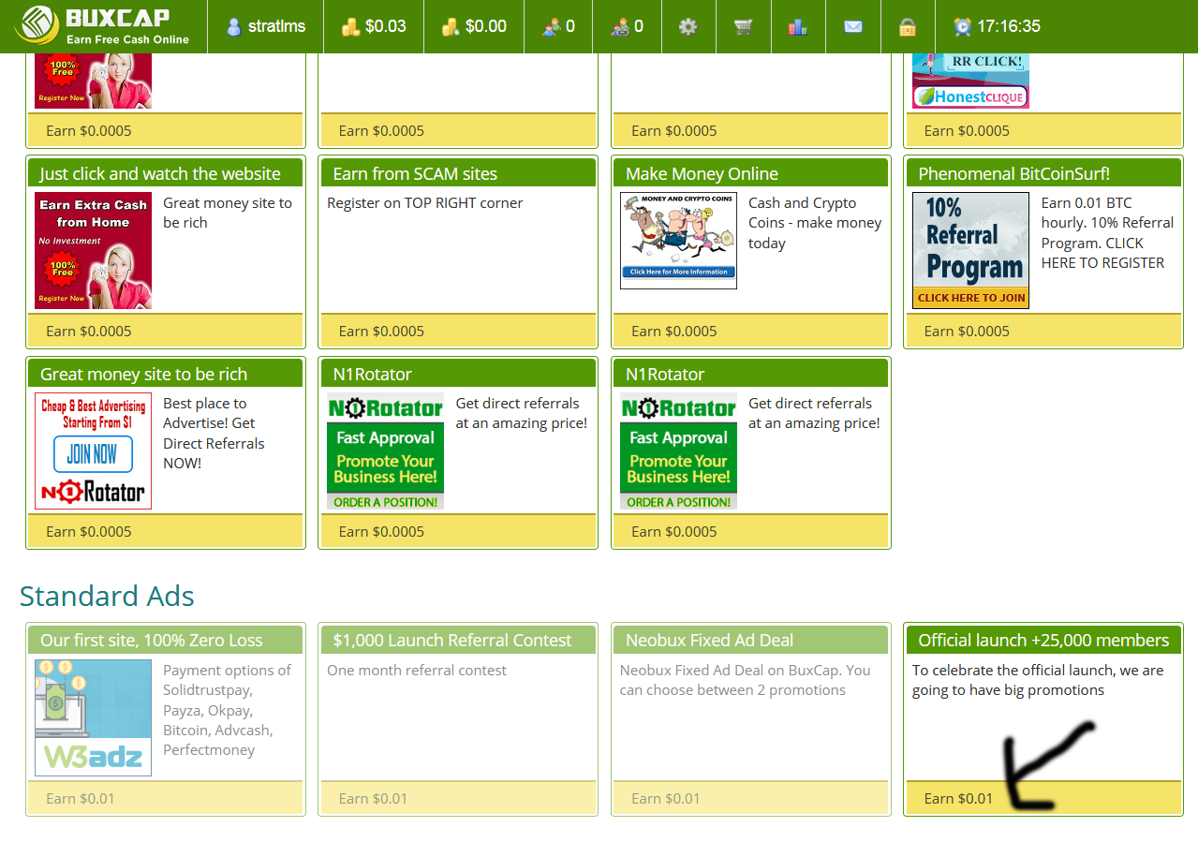
Task: Click Cheap & Best Advertising N1Rotator banner
Action: [x=93, y=451]
